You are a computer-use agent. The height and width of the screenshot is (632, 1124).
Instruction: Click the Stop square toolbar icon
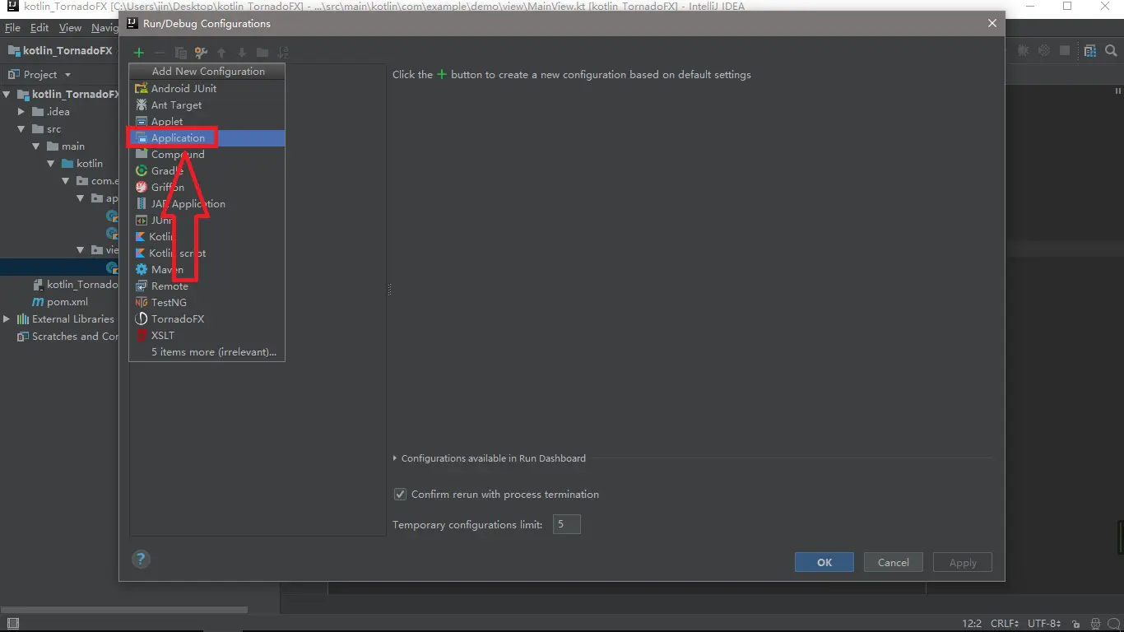point(1065,51)
